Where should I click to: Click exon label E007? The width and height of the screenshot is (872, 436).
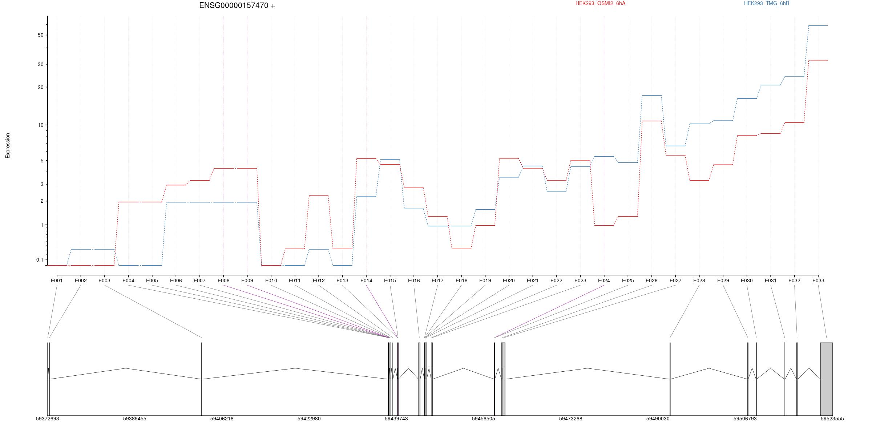[x=199, y=280]
